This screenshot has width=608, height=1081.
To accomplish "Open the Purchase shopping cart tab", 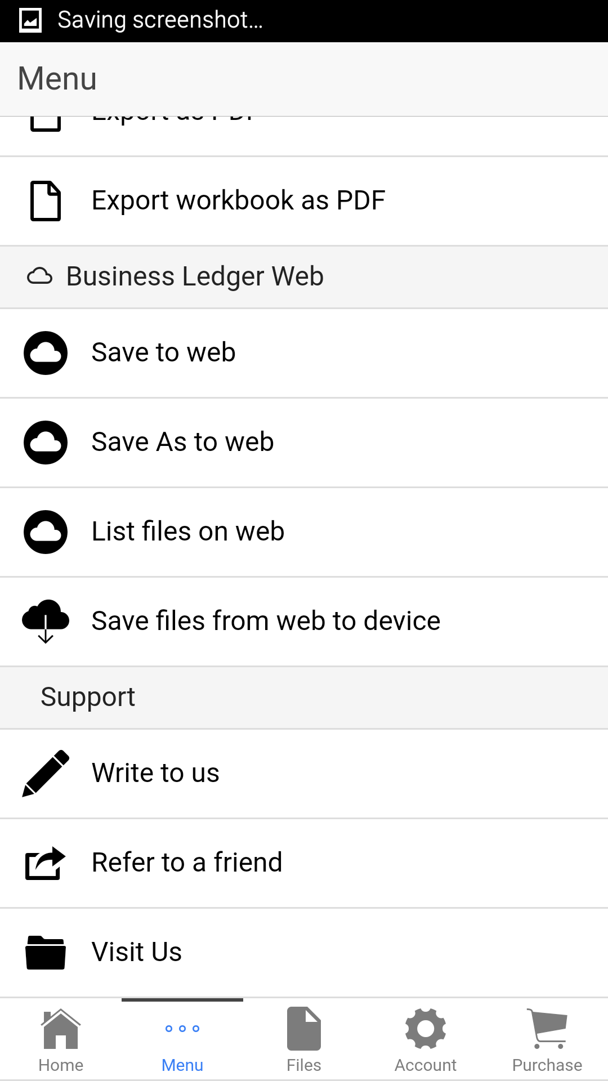I will click(547, 1040).
